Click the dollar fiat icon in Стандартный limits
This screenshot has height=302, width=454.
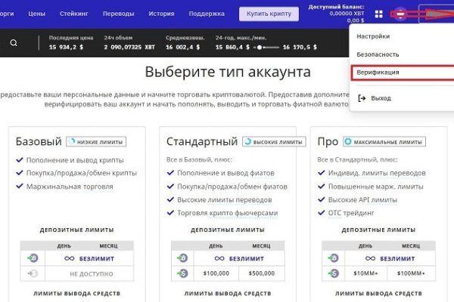185,272
